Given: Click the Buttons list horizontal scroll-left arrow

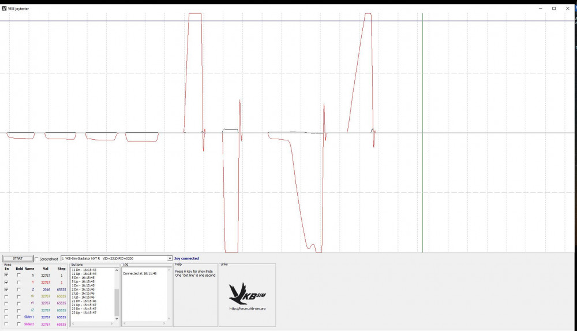Looking at the screenshot, I should pos(73,323).
